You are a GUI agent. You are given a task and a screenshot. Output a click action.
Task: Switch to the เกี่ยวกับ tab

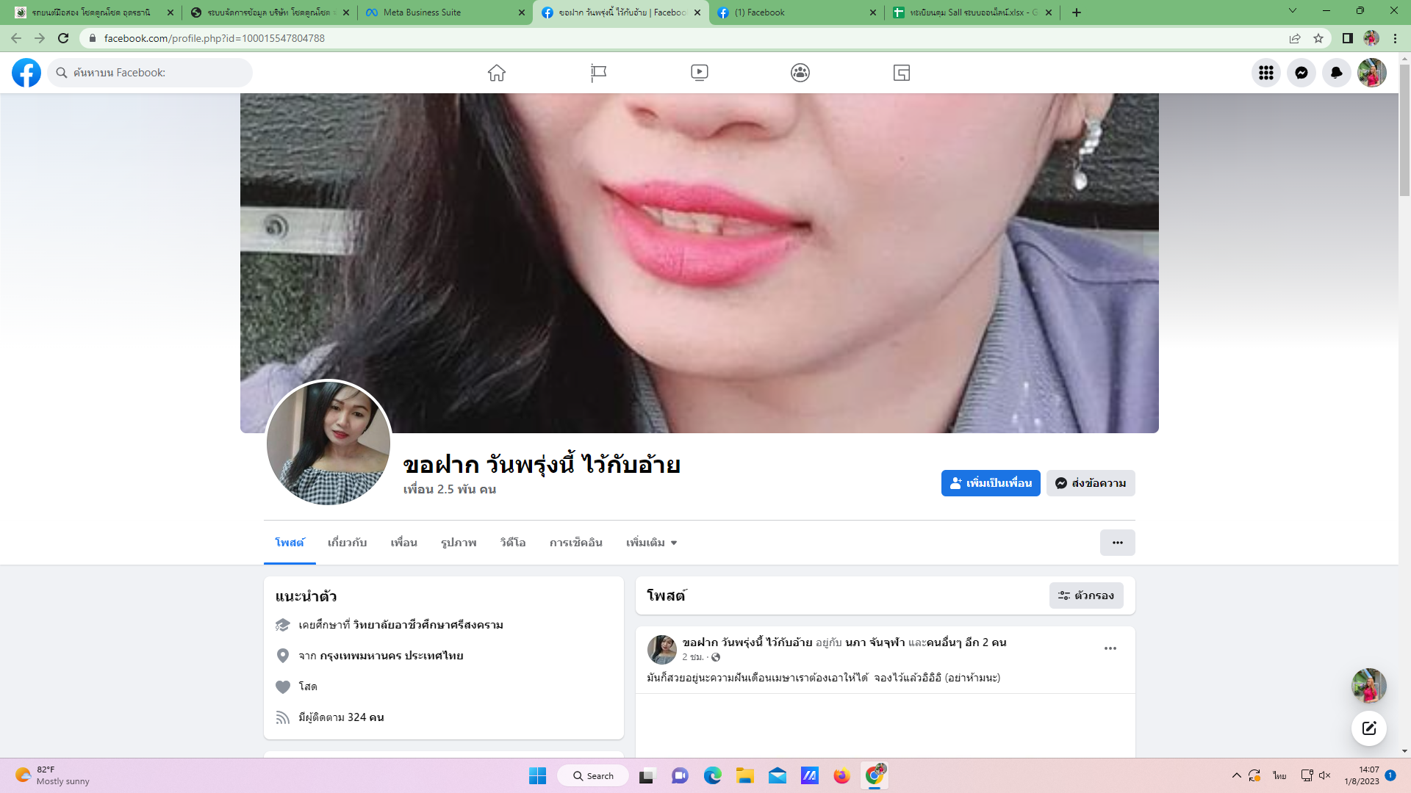(x=347, y=543)
